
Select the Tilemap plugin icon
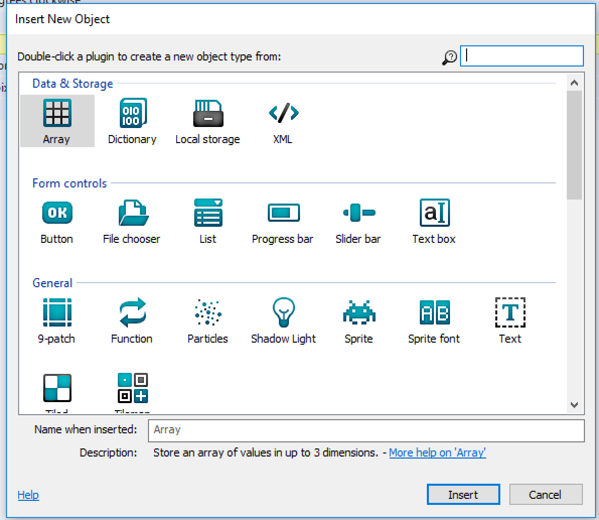132,387
